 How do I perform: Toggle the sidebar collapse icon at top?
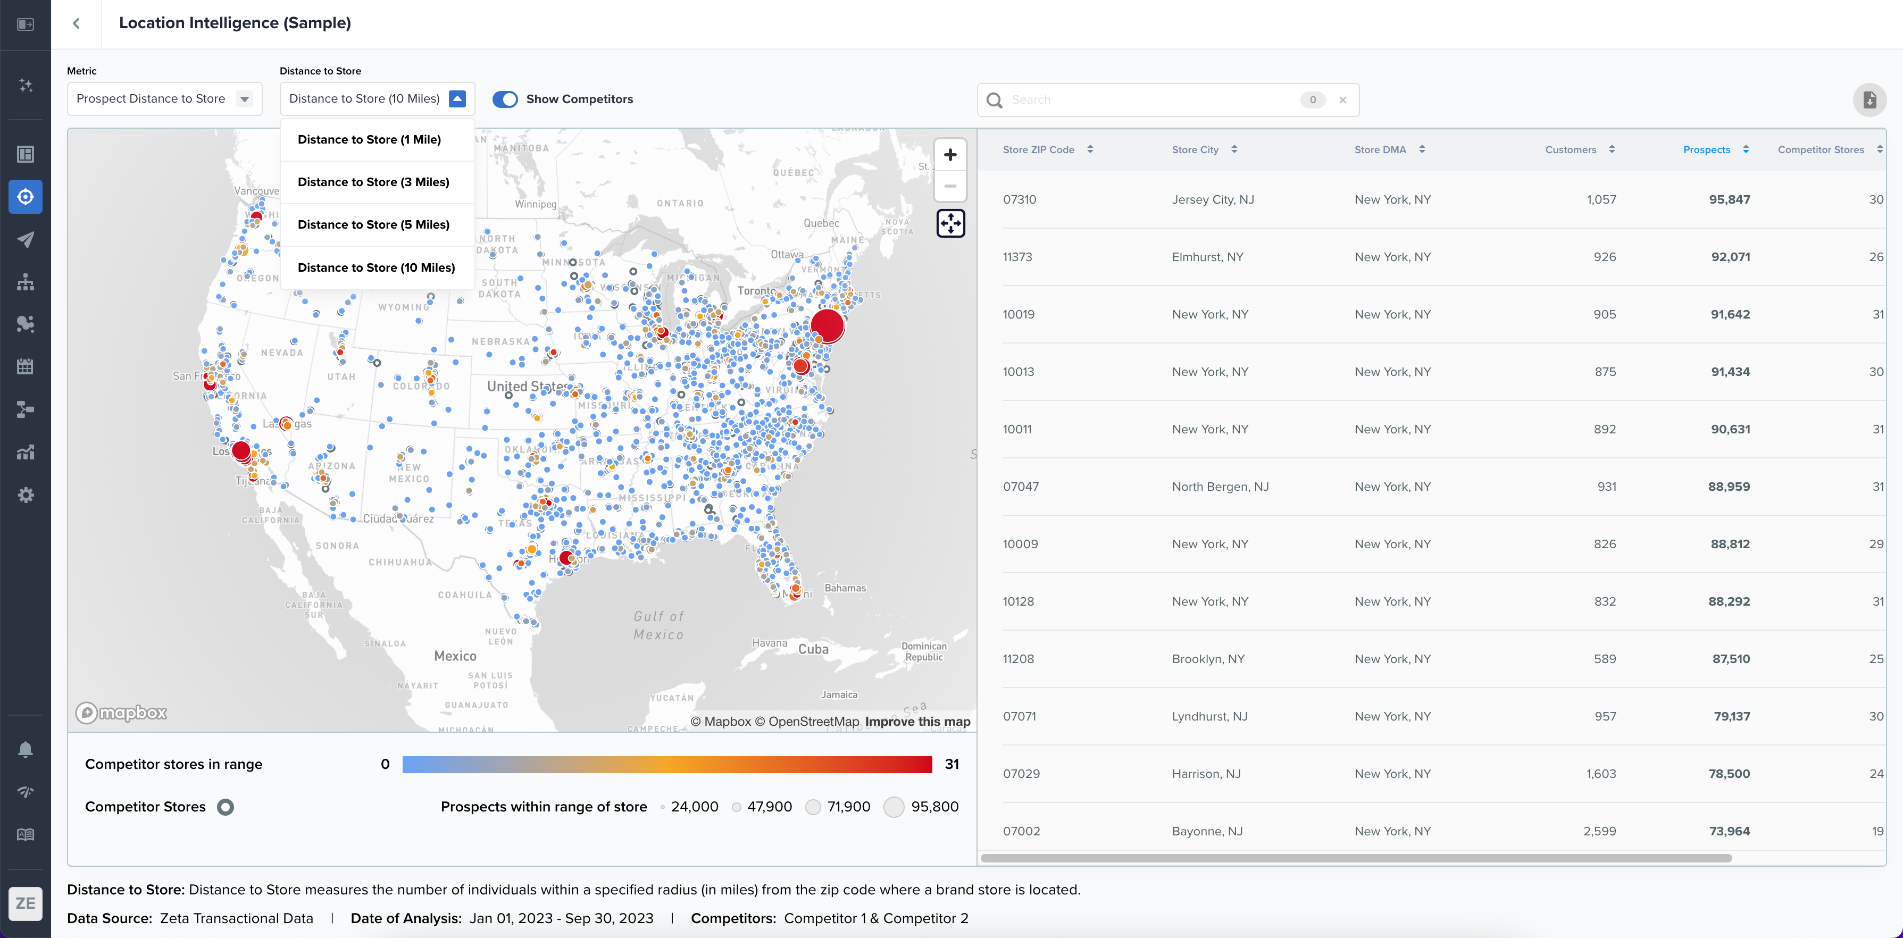25,24
